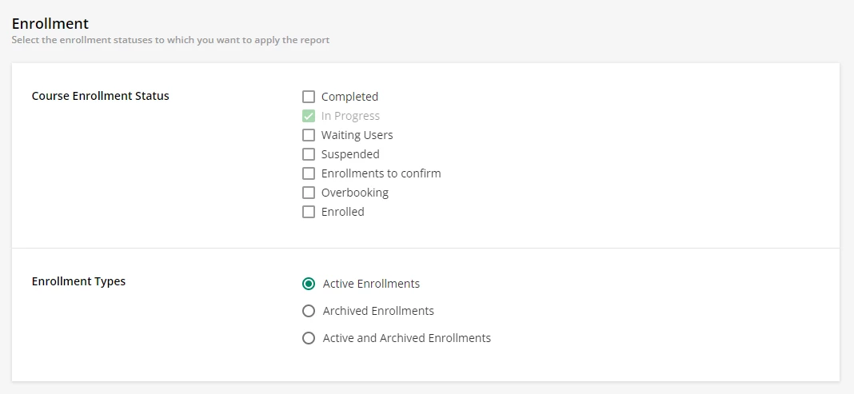Toggle the In Progress checkbox

[309, 116]
